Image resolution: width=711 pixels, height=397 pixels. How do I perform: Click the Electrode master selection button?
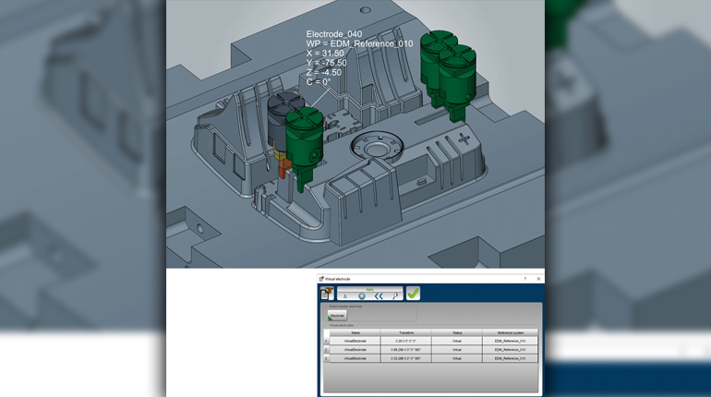(337, 315)
